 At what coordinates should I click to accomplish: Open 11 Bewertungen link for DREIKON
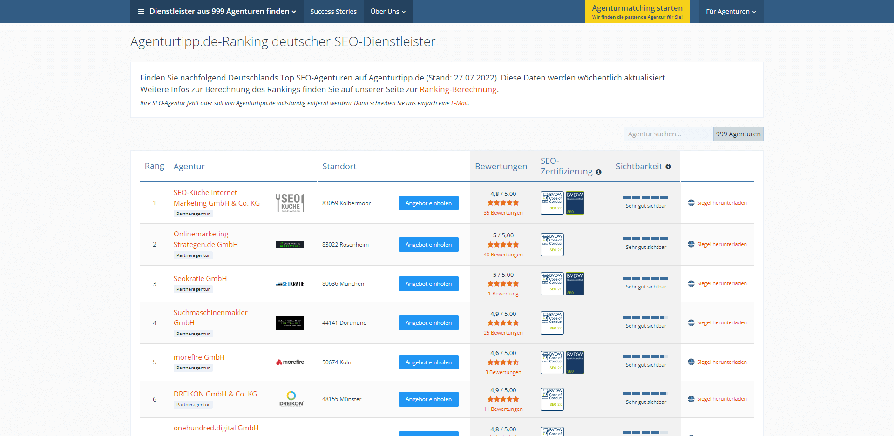(x=503, y=409)
